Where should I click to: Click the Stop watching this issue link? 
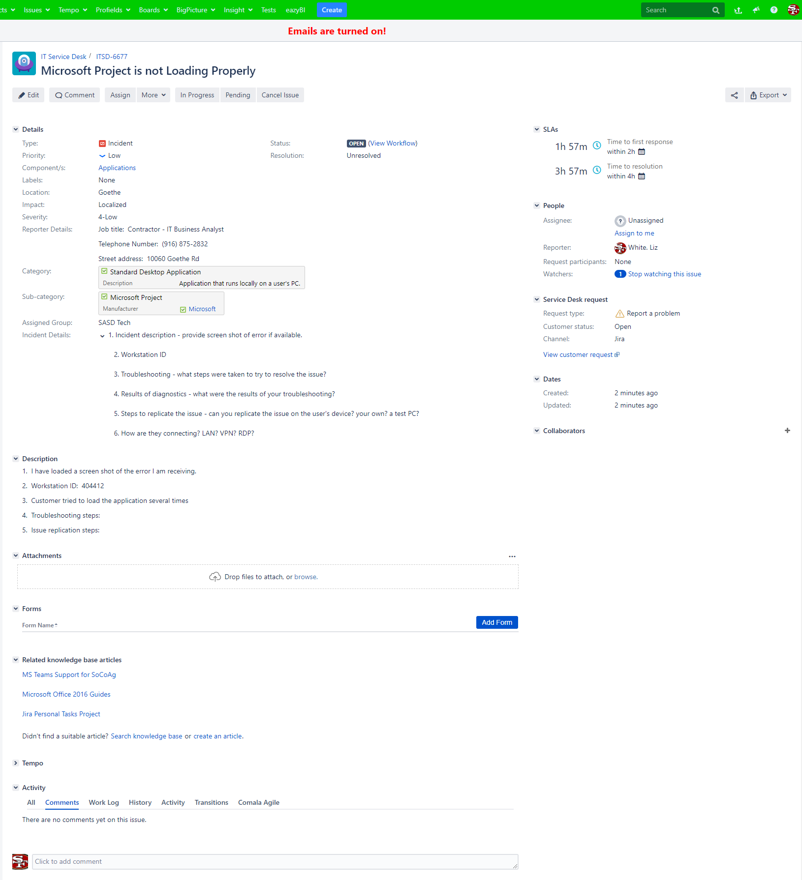(x=665, y=274)
